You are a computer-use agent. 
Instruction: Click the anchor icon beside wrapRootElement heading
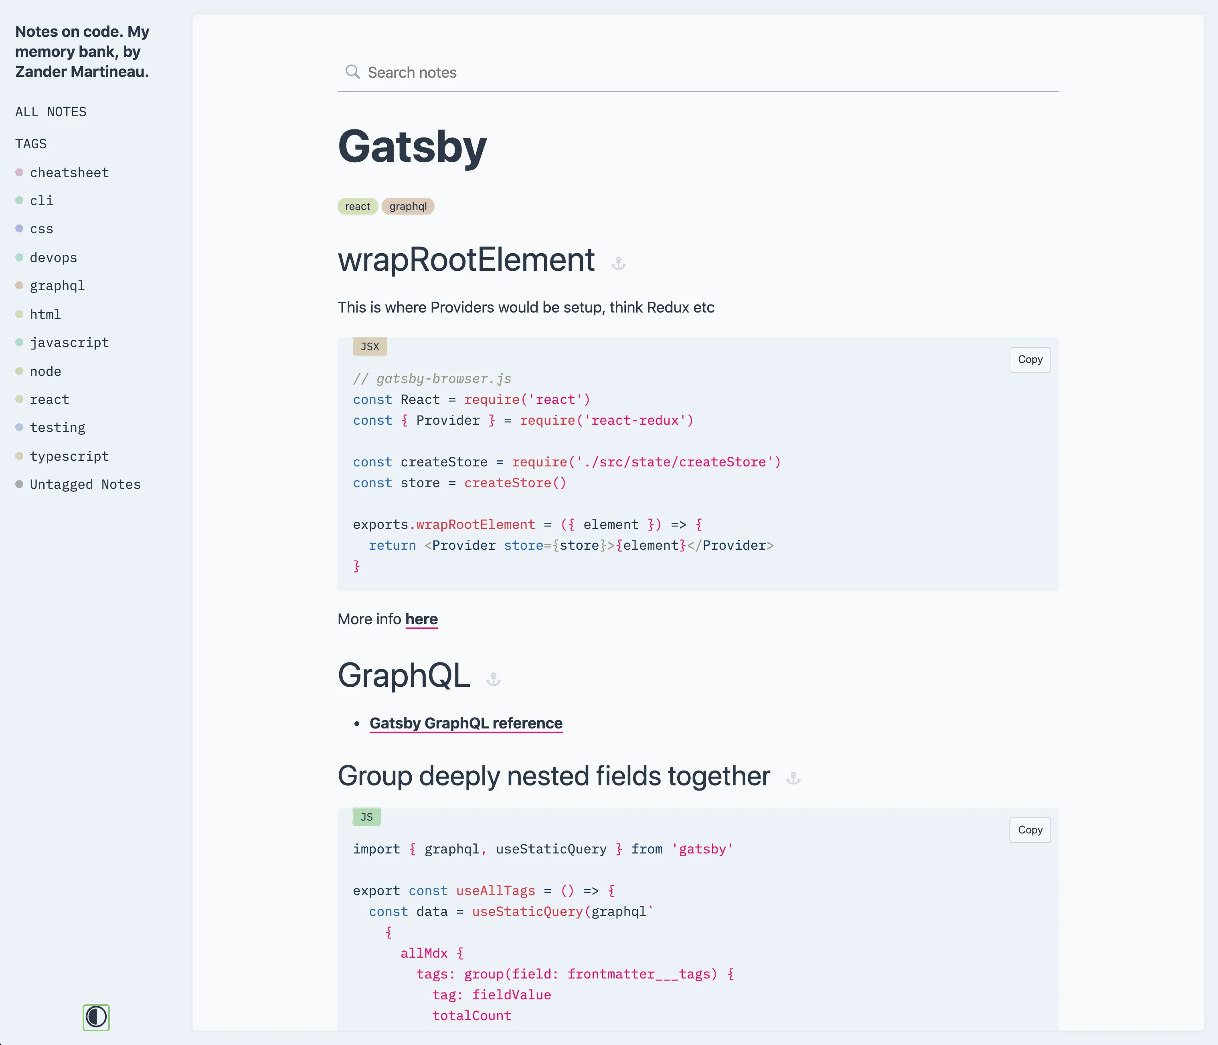pos(619,264)
